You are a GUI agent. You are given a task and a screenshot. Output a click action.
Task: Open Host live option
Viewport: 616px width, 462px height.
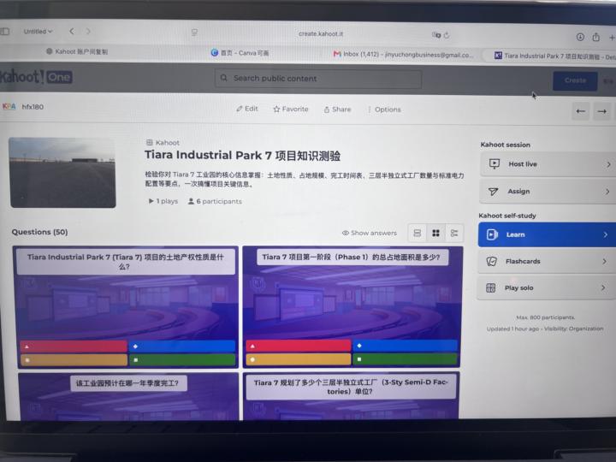pos(548,164)
